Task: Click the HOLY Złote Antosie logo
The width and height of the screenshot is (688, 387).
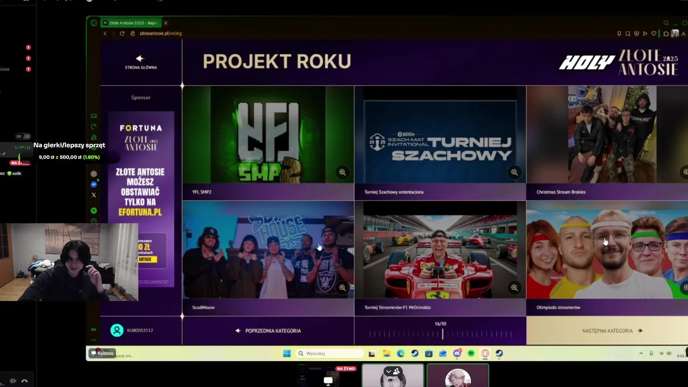Action: pos(619,62)
